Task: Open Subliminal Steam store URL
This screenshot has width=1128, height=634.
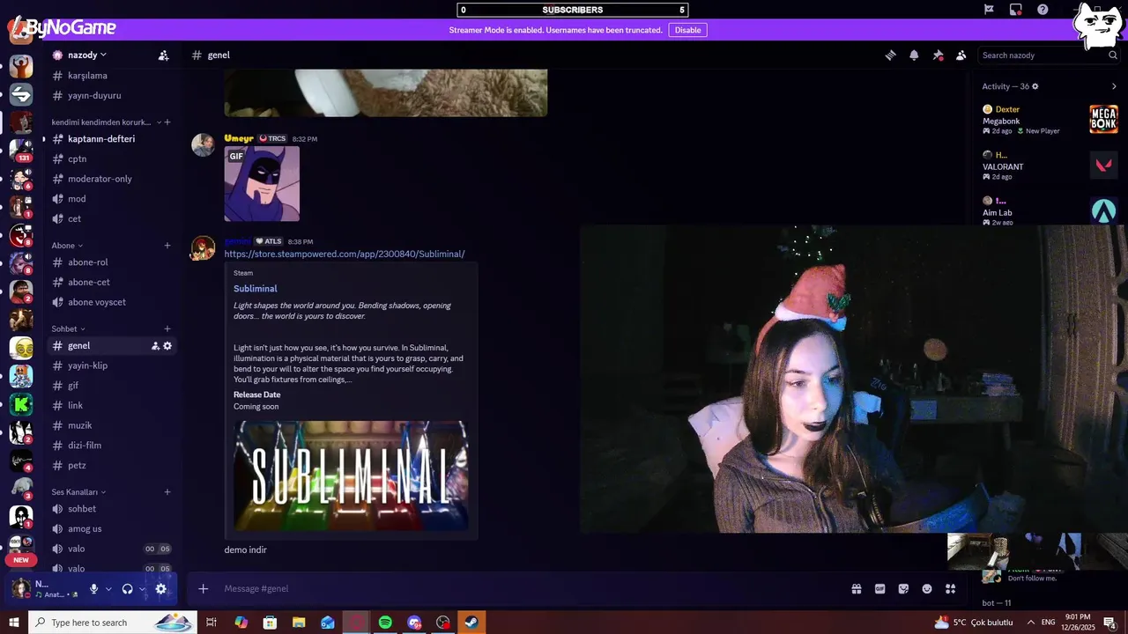Action: click(345, 254)
